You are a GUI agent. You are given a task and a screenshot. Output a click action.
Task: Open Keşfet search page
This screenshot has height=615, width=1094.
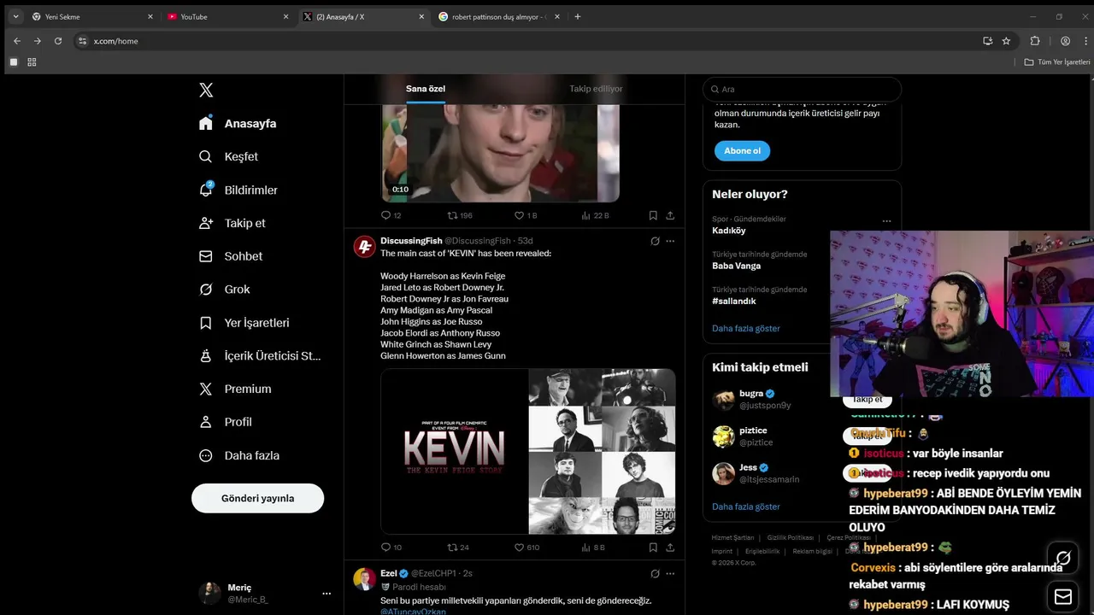228,156
